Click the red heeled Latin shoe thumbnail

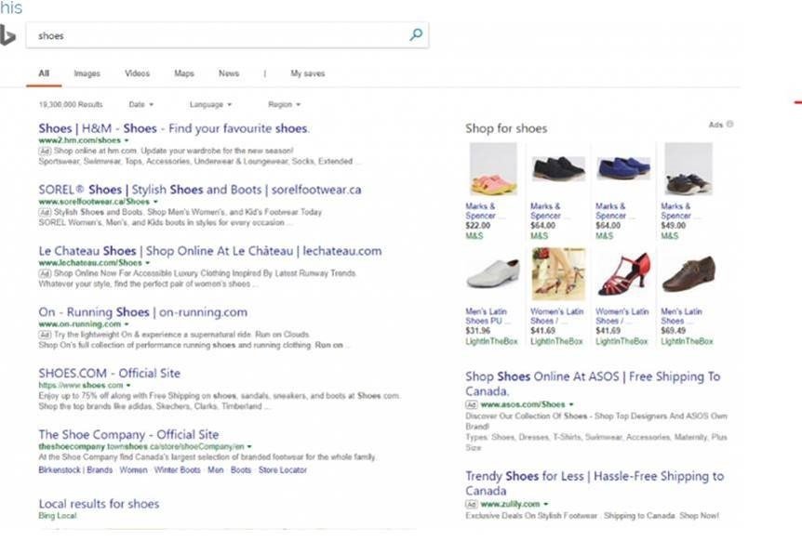[623, 274]
